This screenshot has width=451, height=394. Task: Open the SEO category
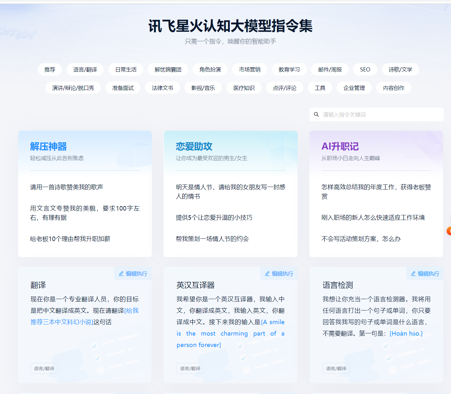point(365,70)
